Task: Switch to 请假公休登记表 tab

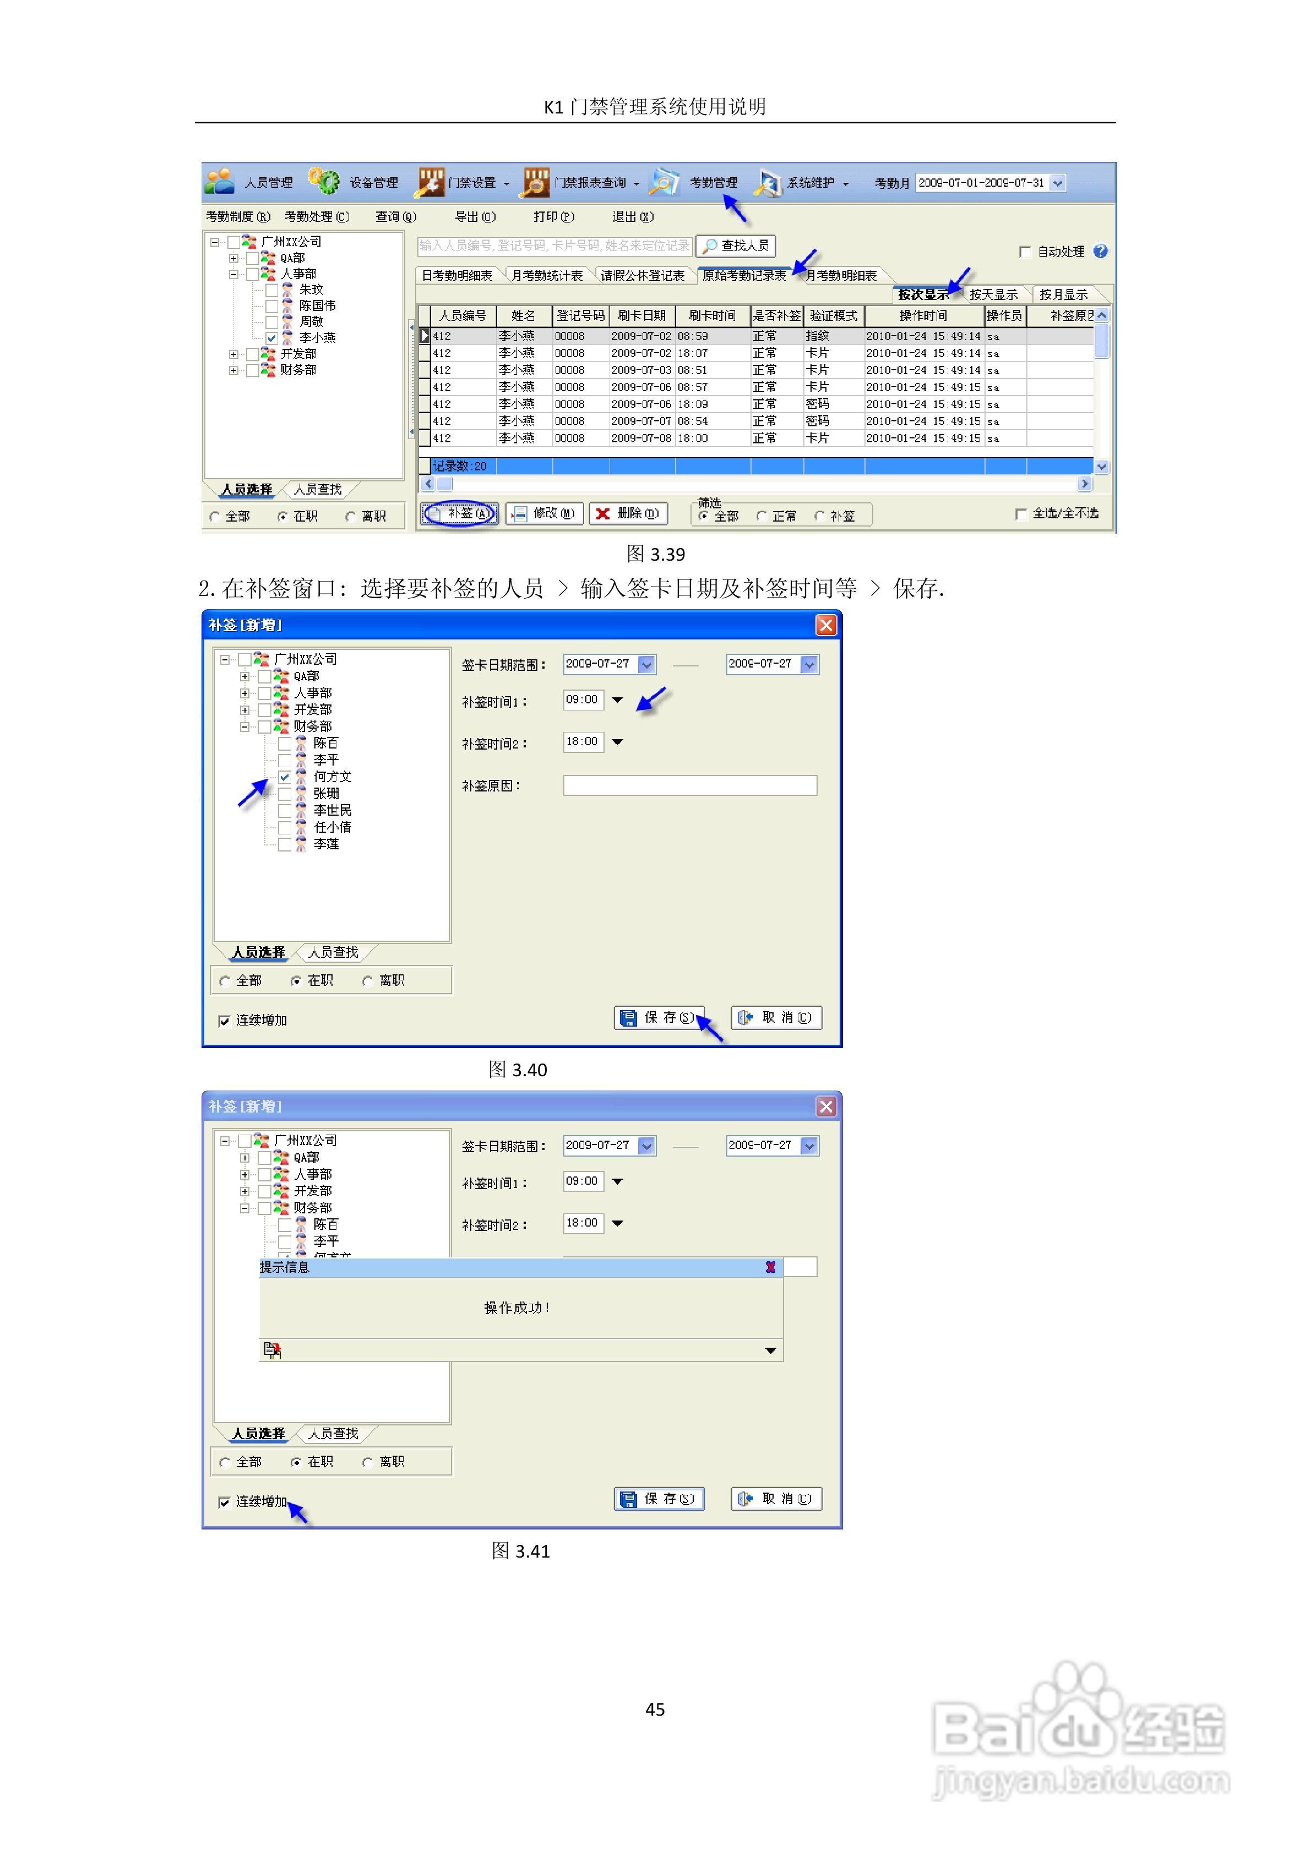Action: pos(642,275)
